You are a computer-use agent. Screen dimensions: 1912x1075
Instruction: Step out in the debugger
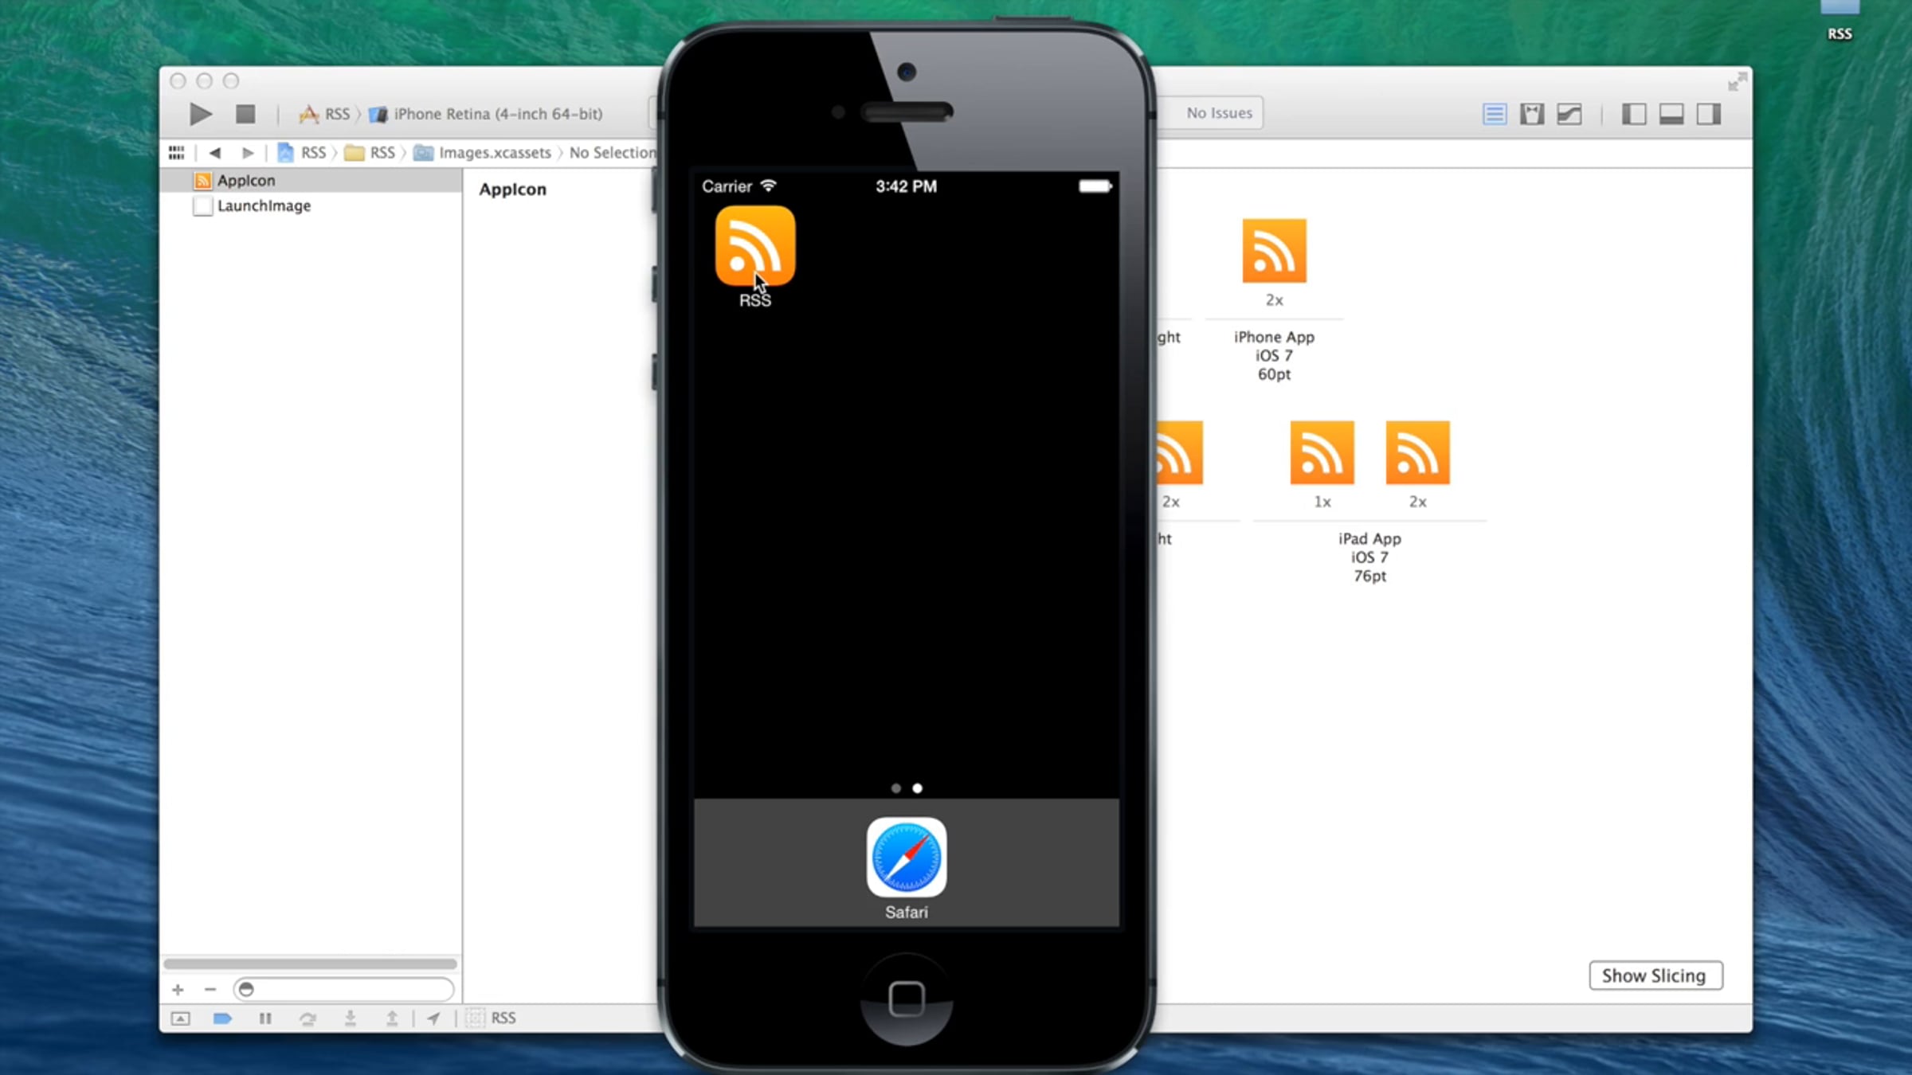click(x=392, y=1018)
